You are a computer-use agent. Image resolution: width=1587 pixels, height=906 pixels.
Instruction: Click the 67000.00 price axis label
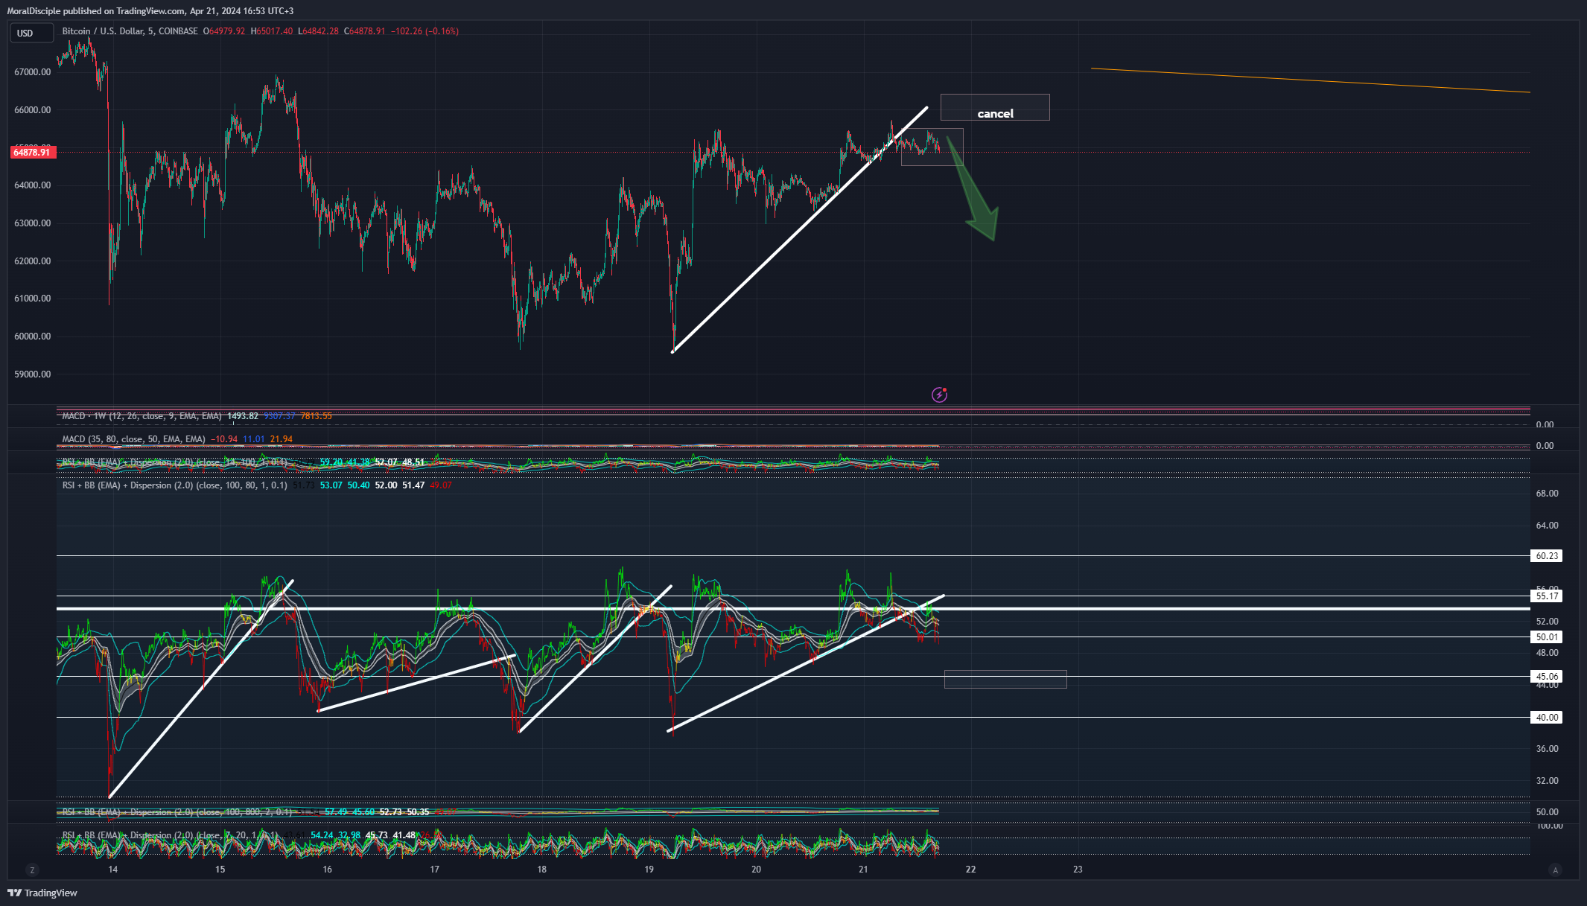click(x=33, y=72)
